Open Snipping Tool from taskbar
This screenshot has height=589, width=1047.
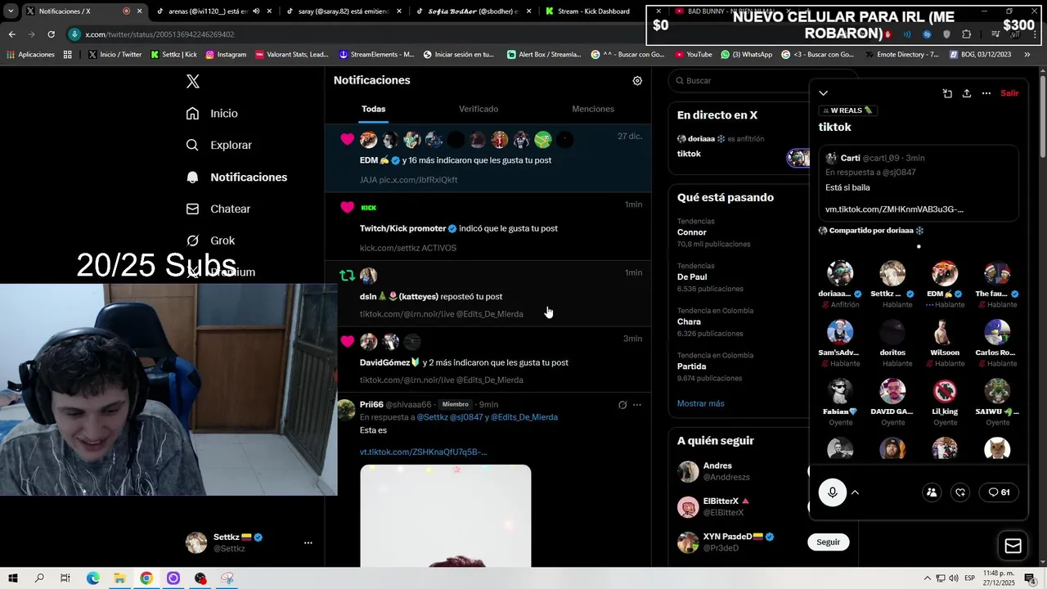click(x=227, y=578)
